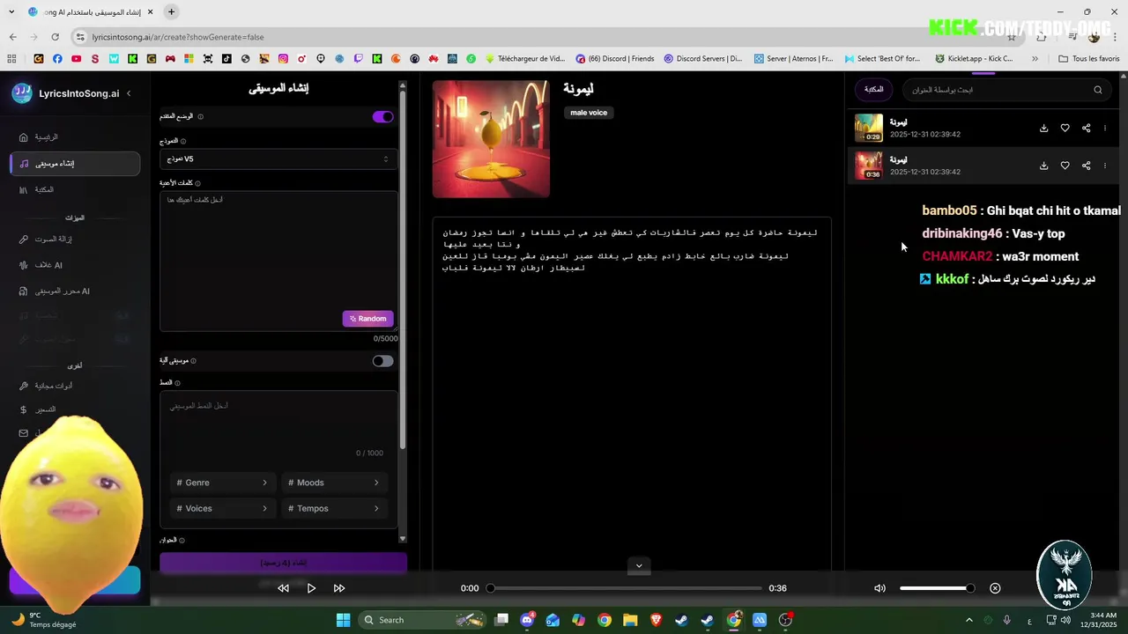Play the current song
Image resolution: width=1128 pixels, height=634 pixels.
pos(311,588)
